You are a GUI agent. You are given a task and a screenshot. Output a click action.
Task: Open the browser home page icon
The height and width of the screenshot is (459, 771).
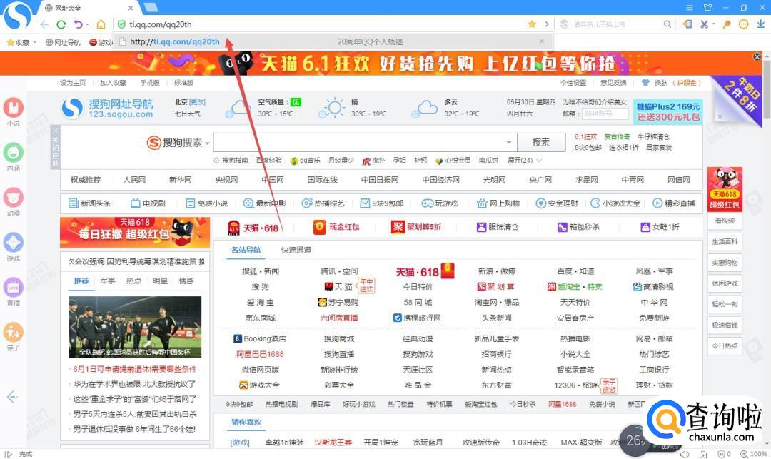coord(101,24)
